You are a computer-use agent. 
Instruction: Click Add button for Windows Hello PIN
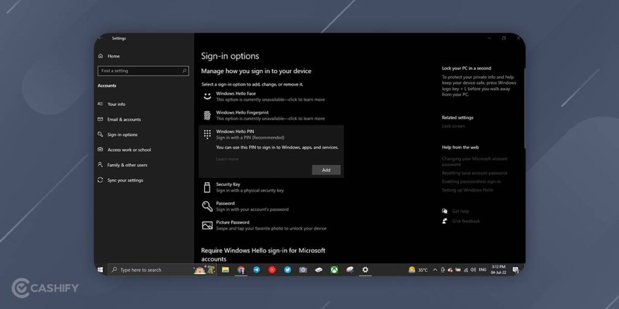(326, 170)
